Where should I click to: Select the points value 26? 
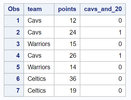tap(67, 56)
